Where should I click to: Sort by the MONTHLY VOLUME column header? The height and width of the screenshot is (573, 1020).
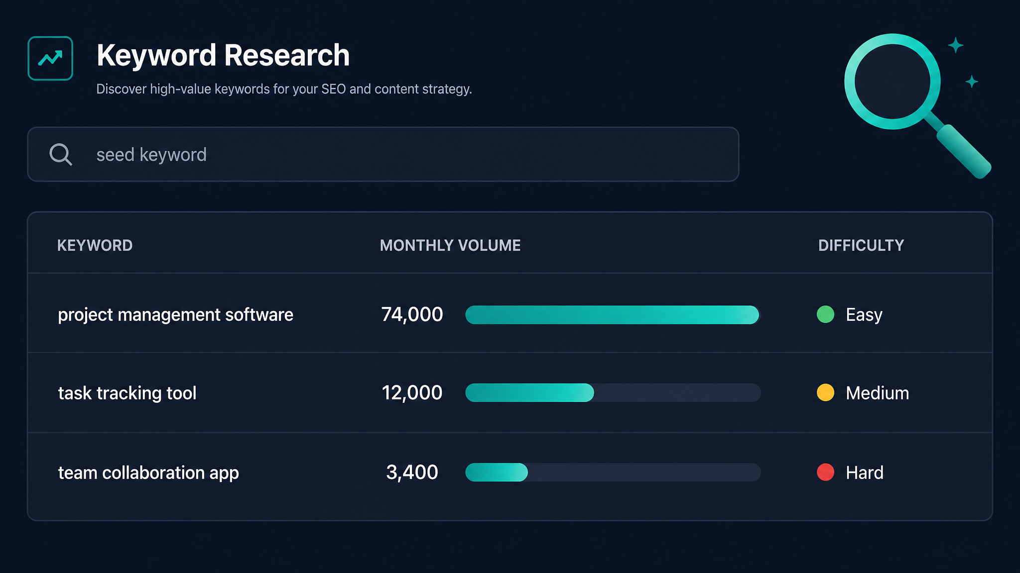pos(450,245)
